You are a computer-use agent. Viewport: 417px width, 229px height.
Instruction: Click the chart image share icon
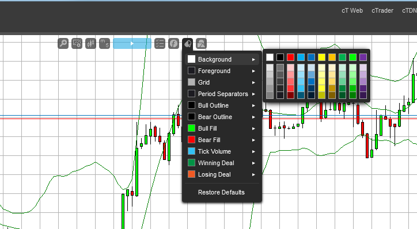(202, 44)
